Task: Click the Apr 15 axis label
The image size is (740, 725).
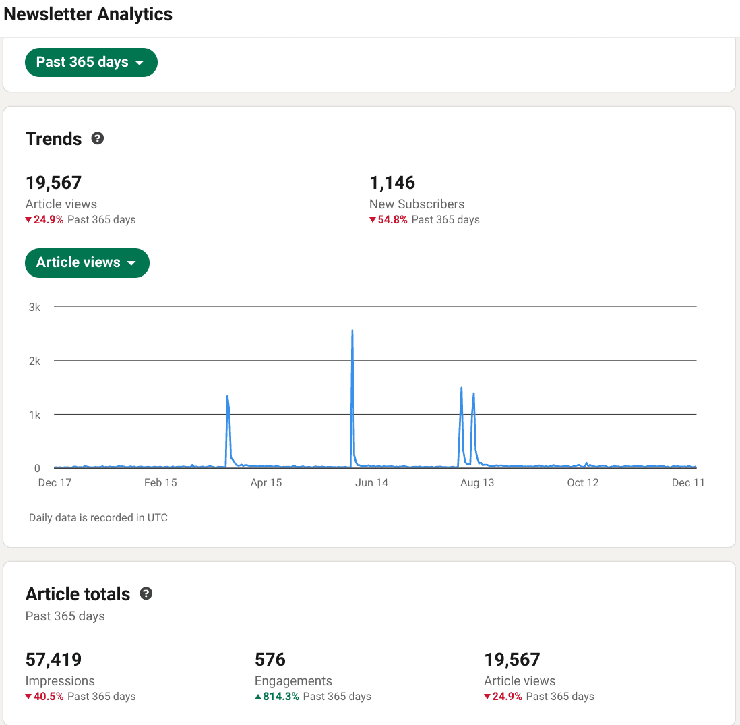Action: click(266, 482)
